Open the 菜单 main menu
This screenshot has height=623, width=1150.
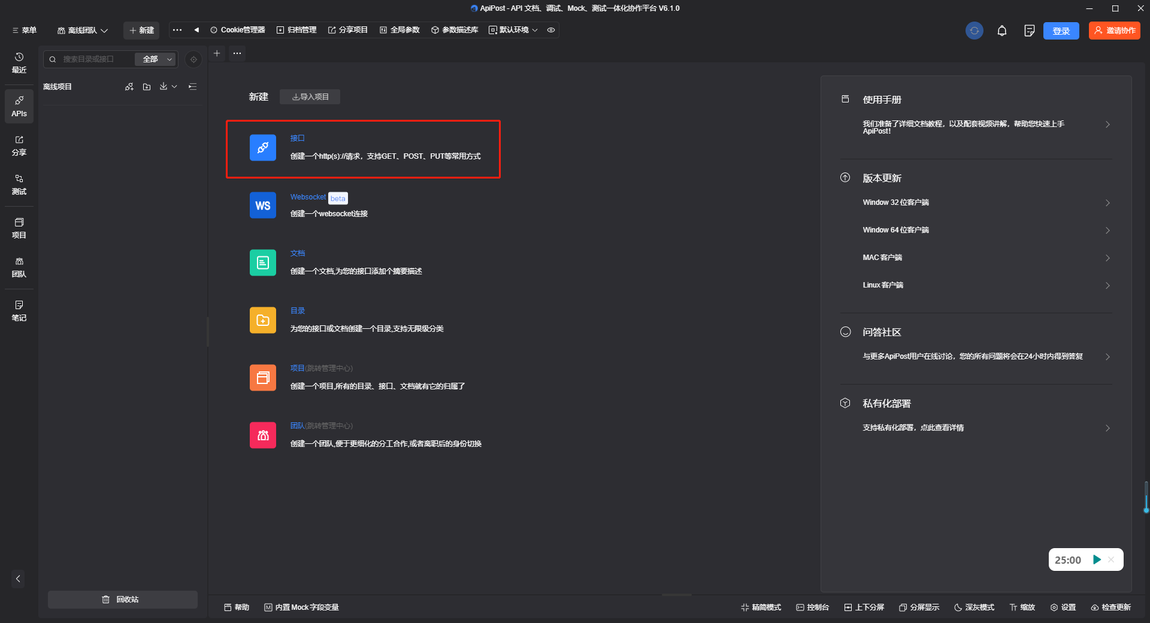point(25,31)
